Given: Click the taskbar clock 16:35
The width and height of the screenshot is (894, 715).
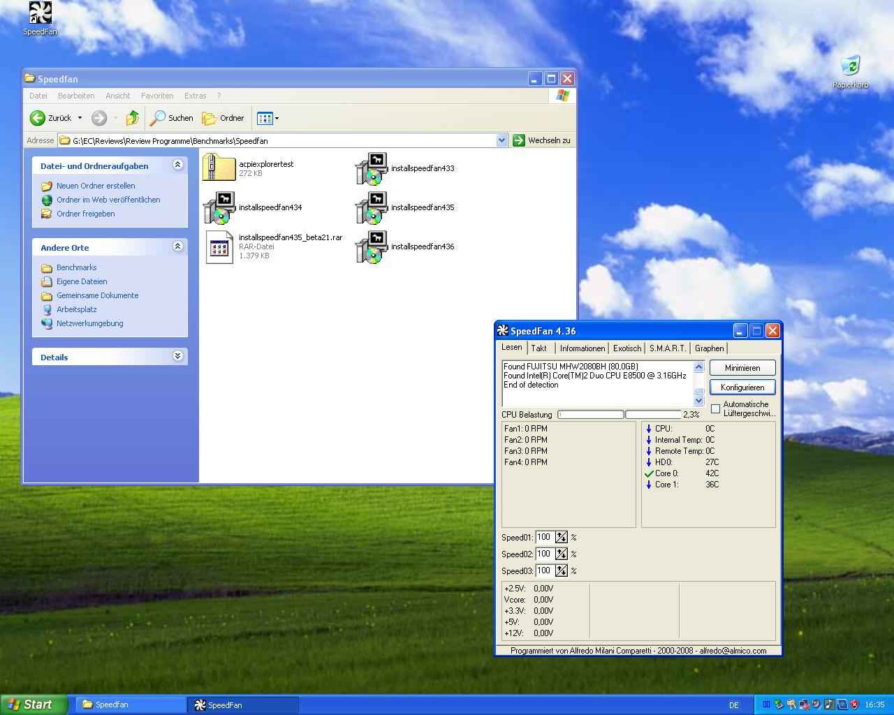Looking at the screenshot, I should (874, 705).
